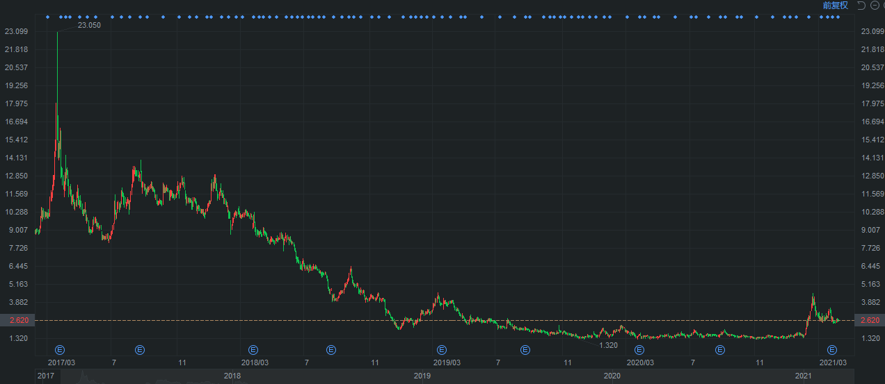885x384 pixels.
Task: Select 2020 in the bottom overview bar
Action: tap(612, 376)
